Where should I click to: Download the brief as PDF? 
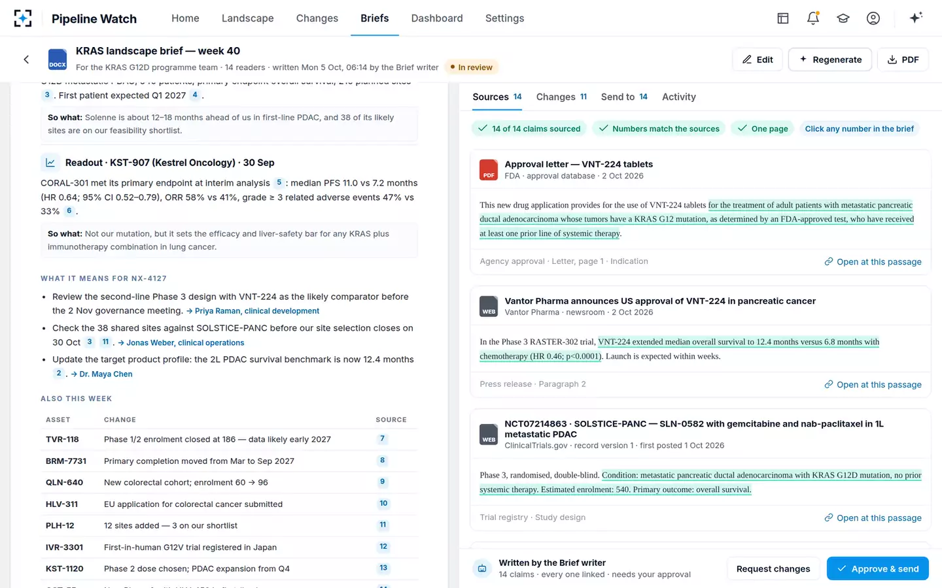point(903,59)
